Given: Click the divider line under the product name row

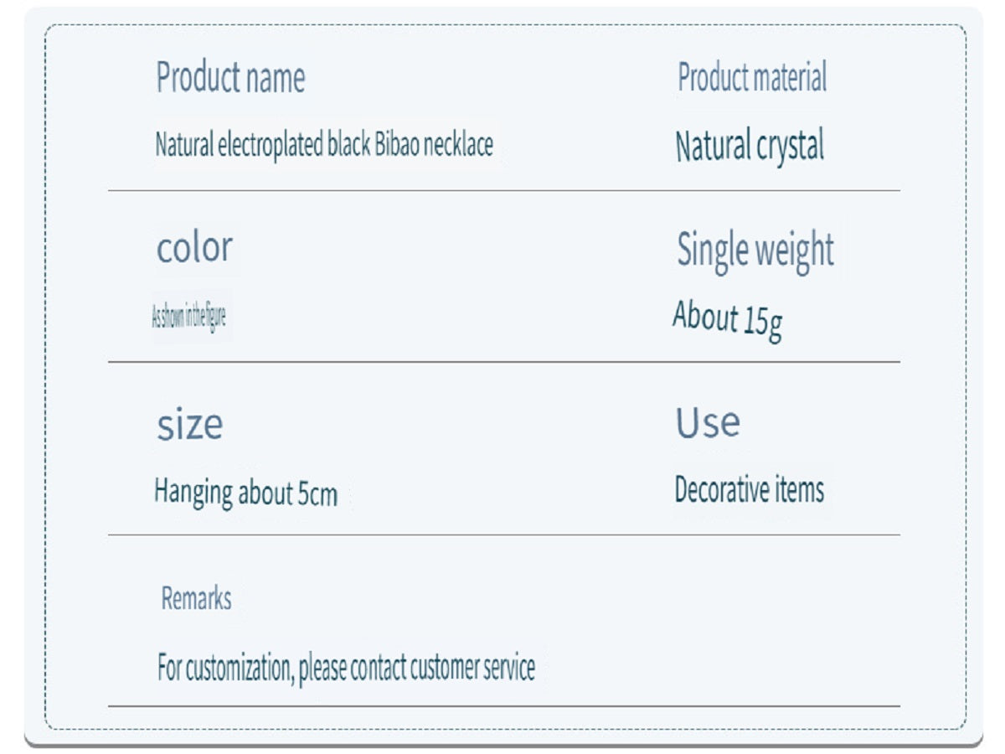Looking at the screenshot, I should [x=502, y=191].
